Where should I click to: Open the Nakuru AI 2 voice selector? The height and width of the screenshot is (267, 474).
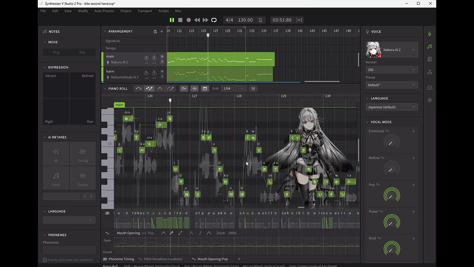click(x=392, y=50)
